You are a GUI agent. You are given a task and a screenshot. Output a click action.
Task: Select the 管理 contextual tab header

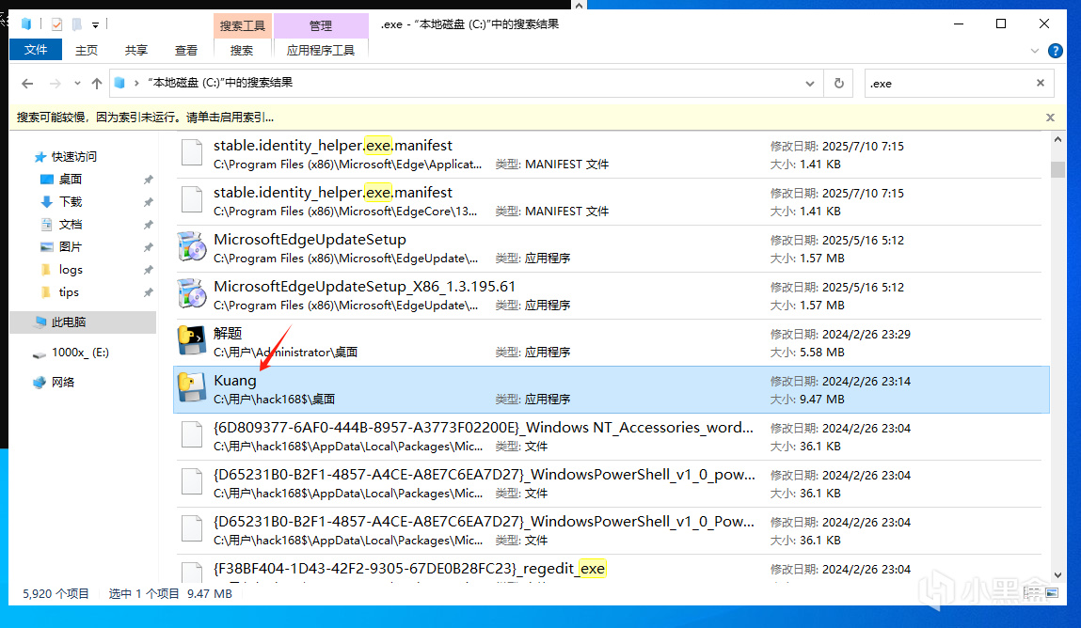[x=321, y=25]
